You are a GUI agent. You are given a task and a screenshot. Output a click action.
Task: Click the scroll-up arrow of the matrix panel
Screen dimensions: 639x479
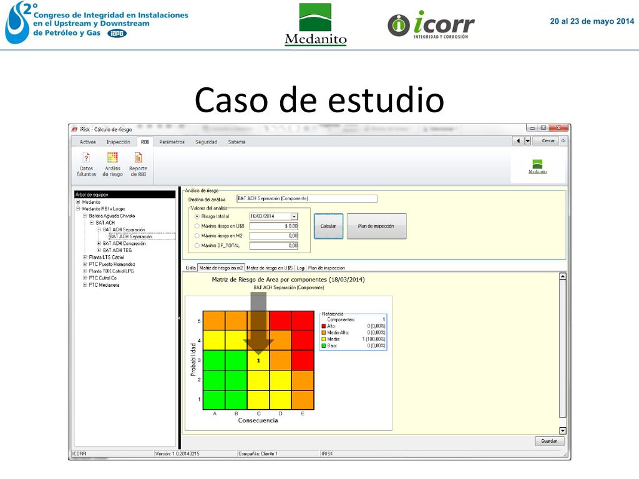[x=562, y=276]
